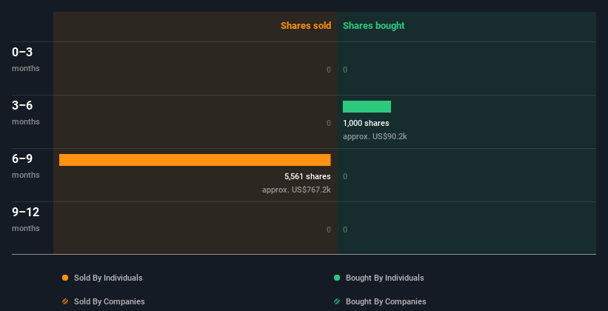The height and width of the screenshot is (311, 608).
Task: Click the 5,561 shares value text
Action: 307,176
